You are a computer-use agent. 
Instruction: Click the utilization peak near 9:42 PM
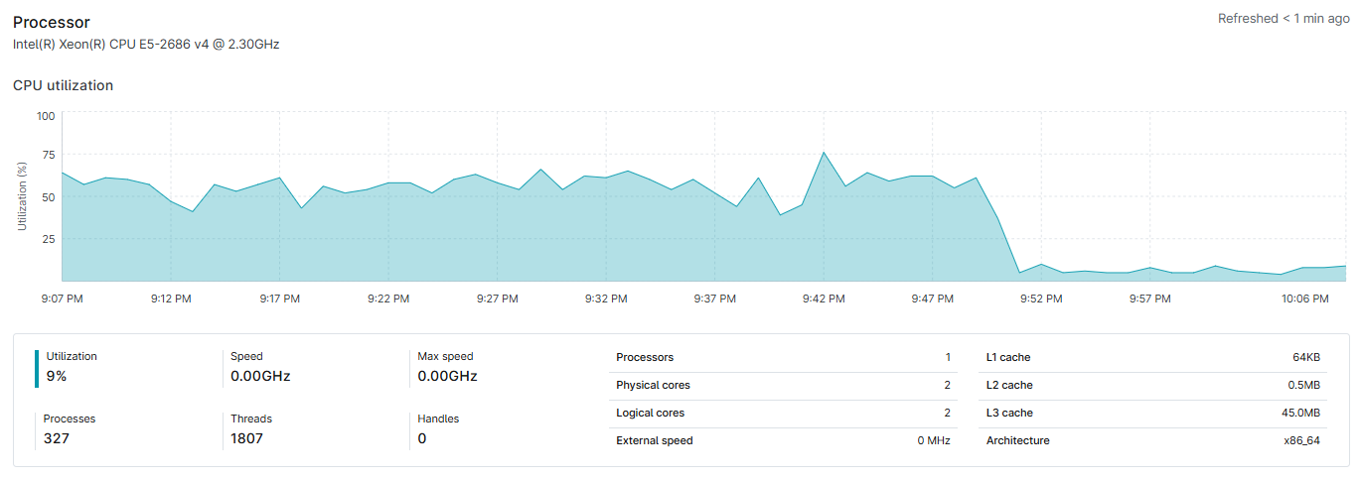(x=824, y=153)
